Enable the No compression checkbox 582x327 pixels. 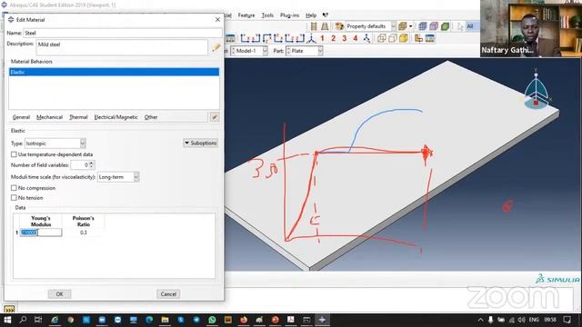pos(14,188)
